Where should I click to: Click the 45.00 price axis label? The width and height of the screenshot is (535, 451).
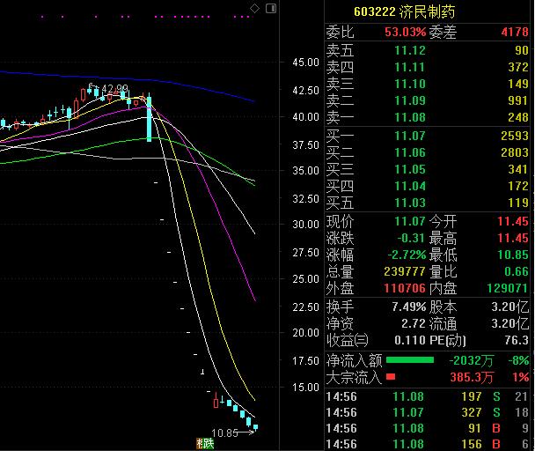tap(305, 63)
